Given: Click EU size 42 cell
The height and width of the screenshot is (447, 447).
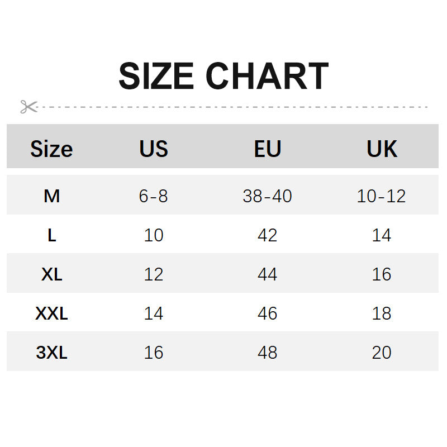Looking at the screenshot, I should [x=267, y=235].
